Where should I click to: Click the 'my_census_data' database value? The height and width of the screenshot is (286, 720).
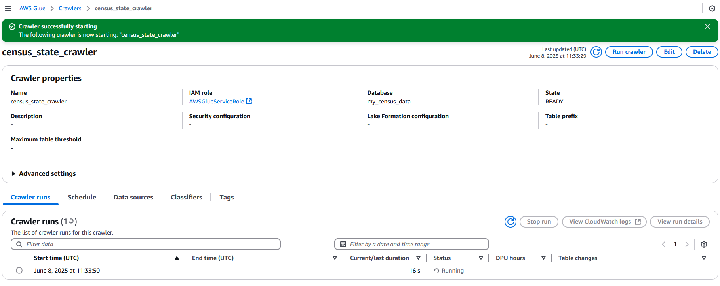[389, 102]
